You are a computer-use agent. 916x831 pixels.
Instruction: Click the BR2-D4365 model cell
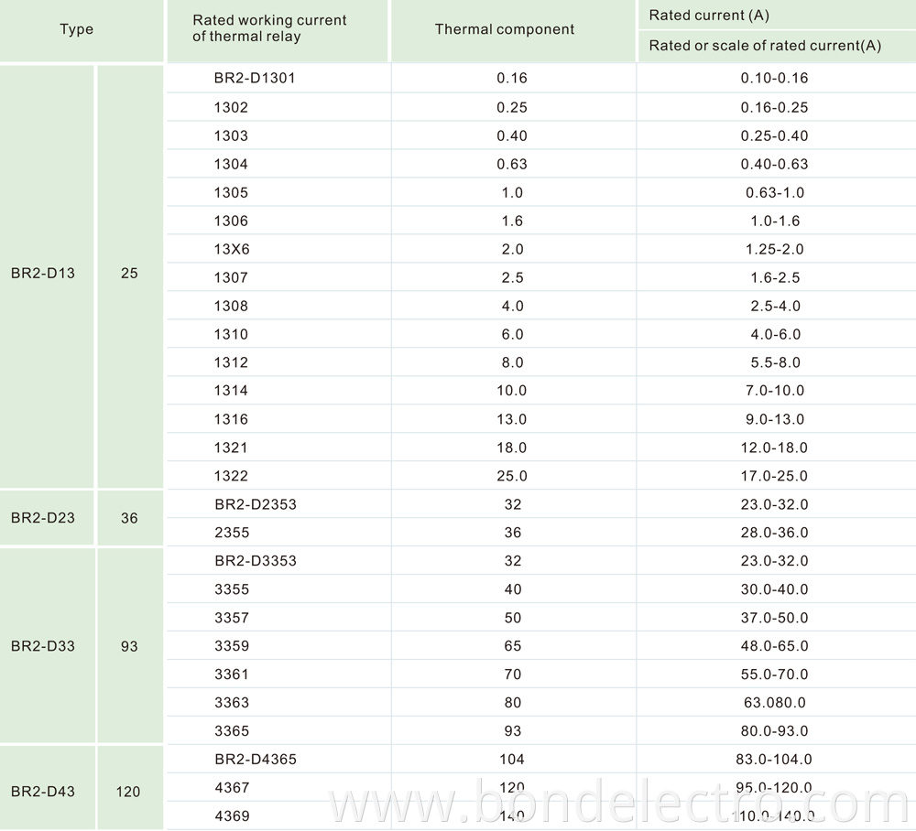coord(256,760)
